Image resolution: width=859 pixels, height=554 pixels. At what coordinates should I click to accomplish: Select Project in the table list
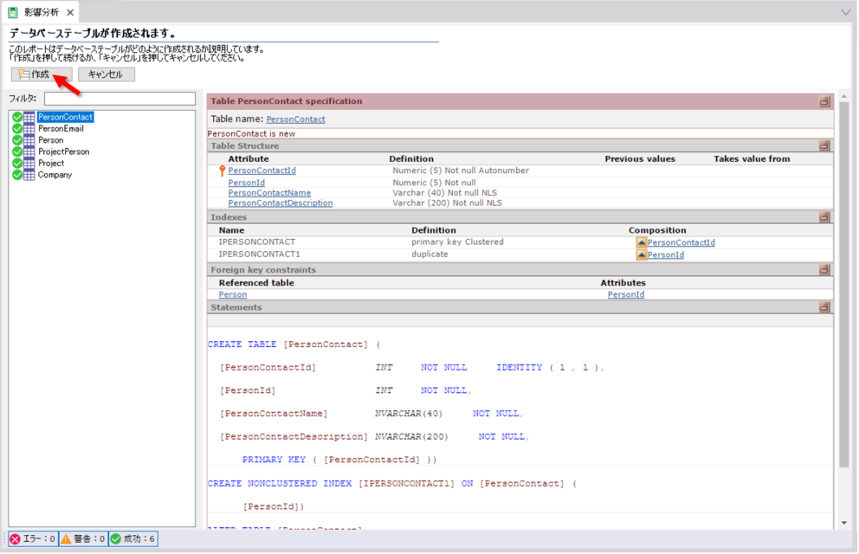[51, 163]
